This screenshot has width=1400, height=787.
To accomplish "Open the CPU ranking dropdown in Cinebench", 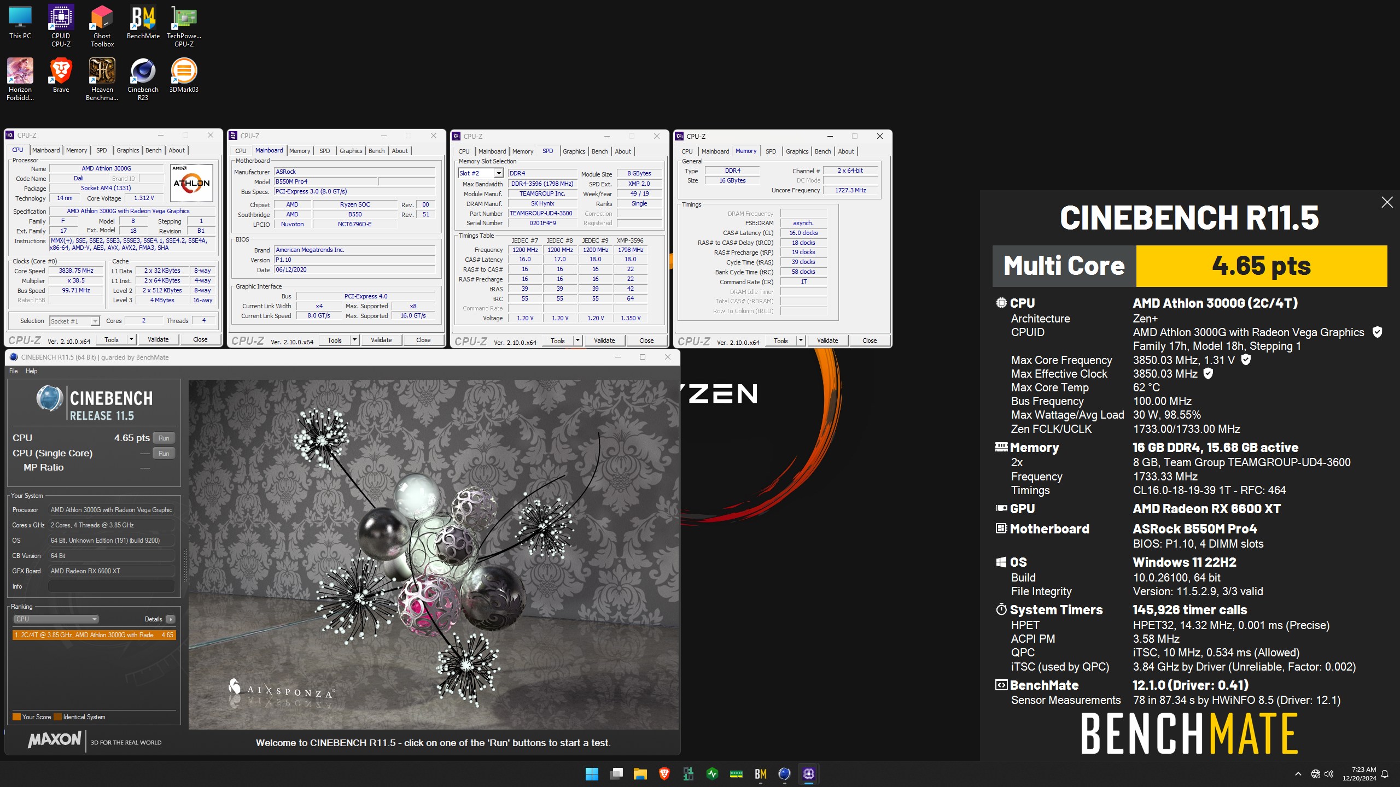I will (x=56, y=619).
